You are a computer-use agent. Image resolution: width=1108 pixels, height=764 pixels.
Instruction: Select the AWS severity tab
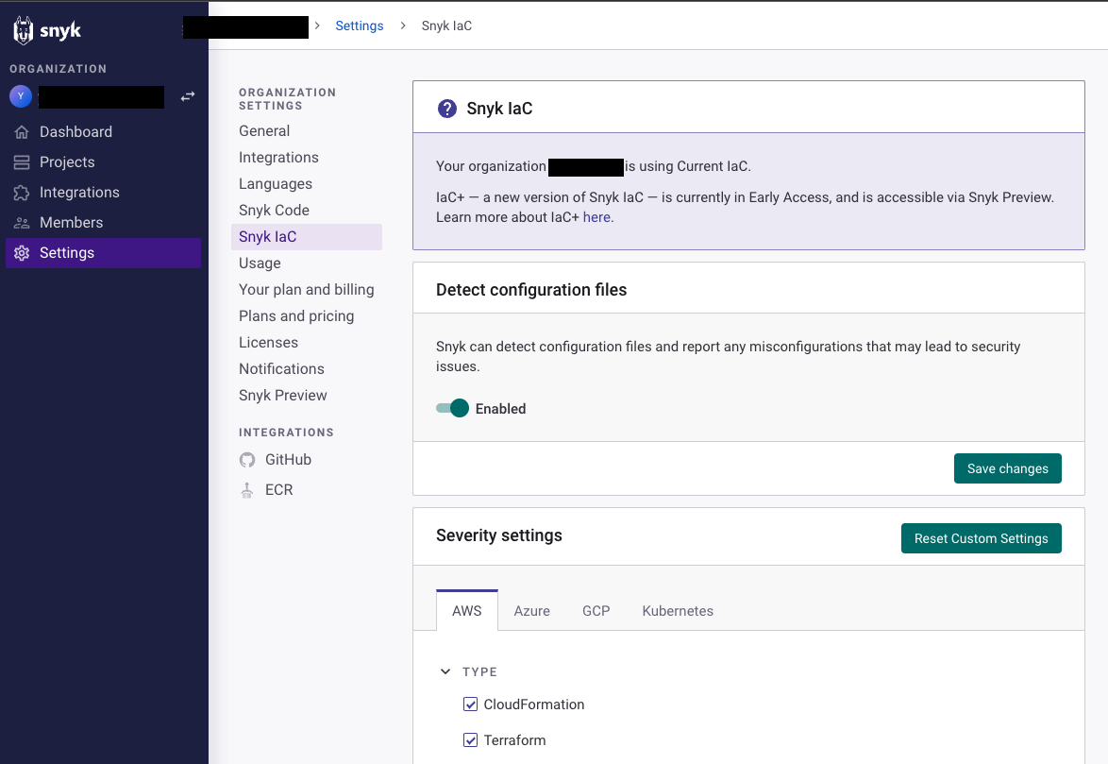click(467, 611)
